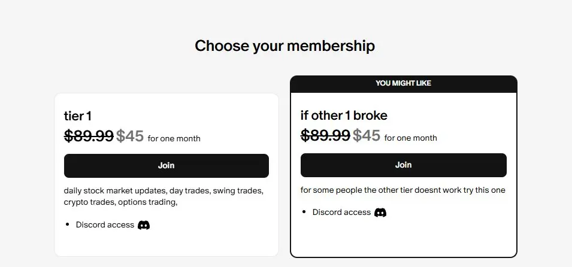Viewport: 572px width, 267px height.
Task: Click Discord icon in tier 1 card
Action: pyautogui.click(x=144, y=225)
